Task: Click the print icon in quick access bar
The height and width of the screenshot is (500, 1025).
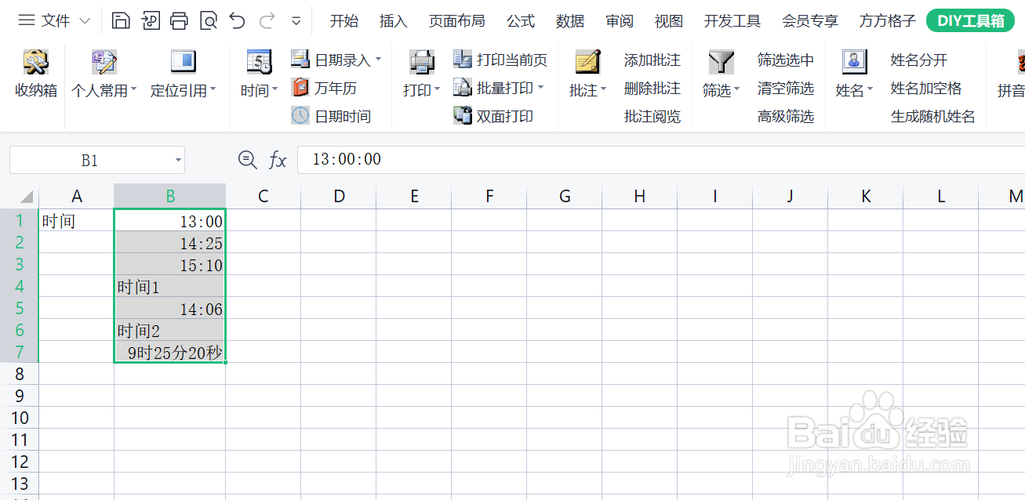Action: 179,21
